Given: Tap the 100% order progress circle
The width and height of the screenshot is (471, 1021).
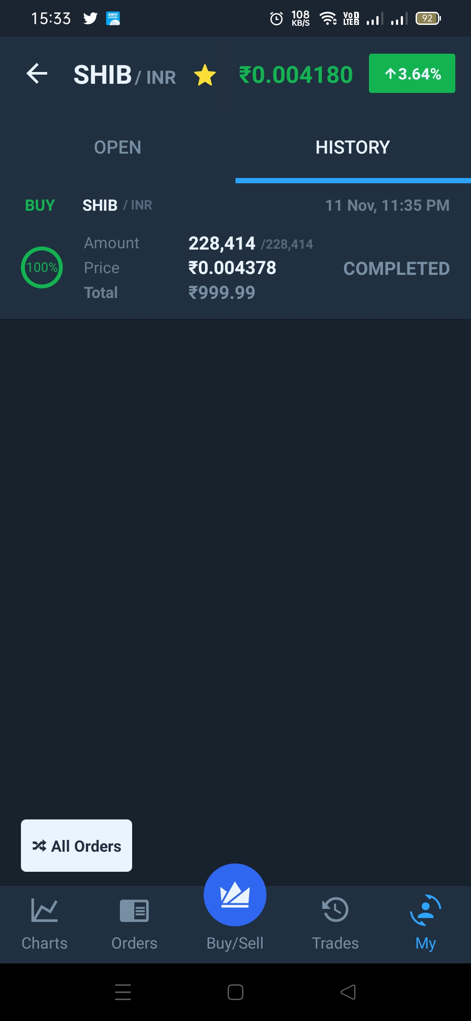Looking at the screenshot, I should (x=42, y=267).
